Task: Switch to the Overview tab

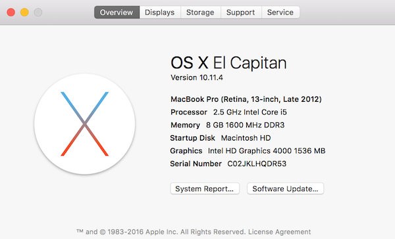Action: click(x=117, y=12)
